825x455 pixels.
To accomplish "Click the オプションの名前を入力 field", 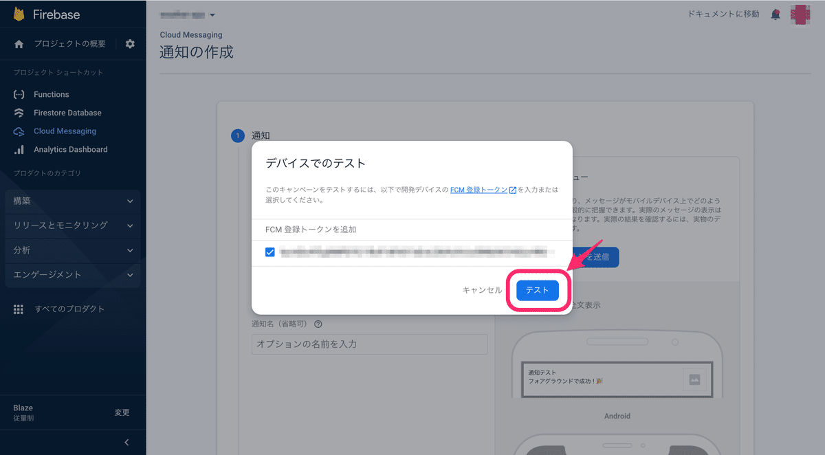I will point(370,344).
